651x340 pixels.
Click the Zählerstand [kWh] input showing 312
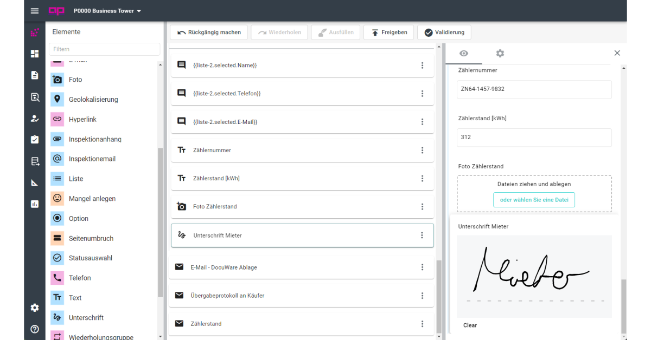(534, 138)
